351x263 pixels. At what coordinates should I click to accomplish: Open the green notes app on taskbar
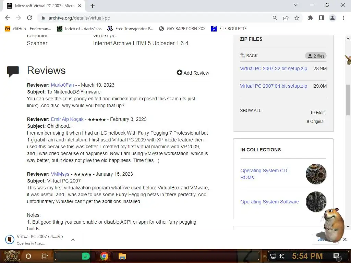coord(86,256)
